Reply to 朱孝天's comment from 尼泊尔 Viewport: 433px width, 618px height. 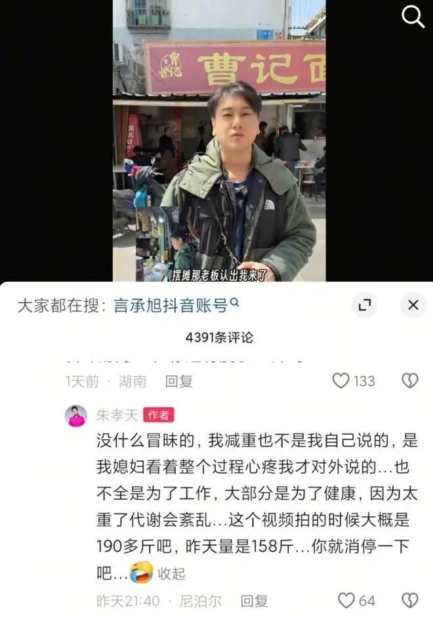coord(255,601)
